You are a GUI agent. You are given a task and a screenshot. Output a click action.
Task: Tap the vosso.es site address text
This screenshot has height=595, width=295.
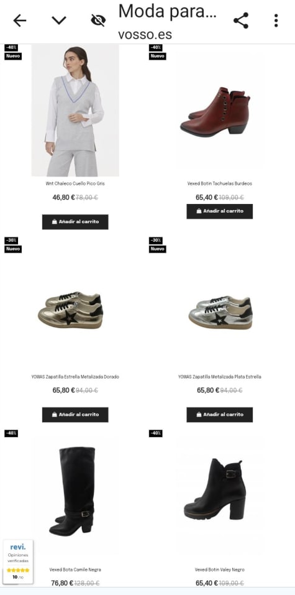(145, 35)
